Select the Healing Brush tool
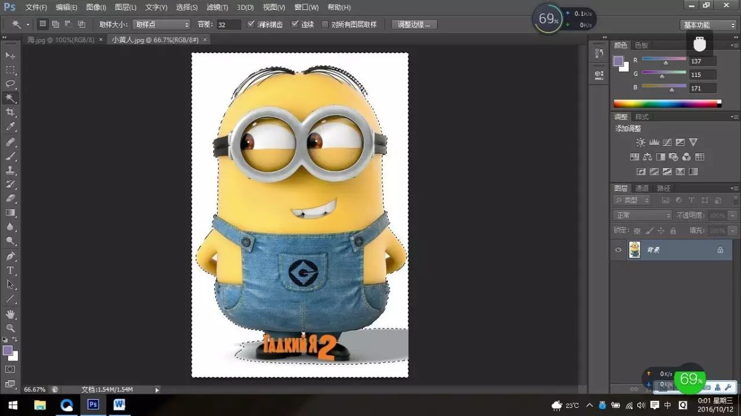 coord(10,142)
